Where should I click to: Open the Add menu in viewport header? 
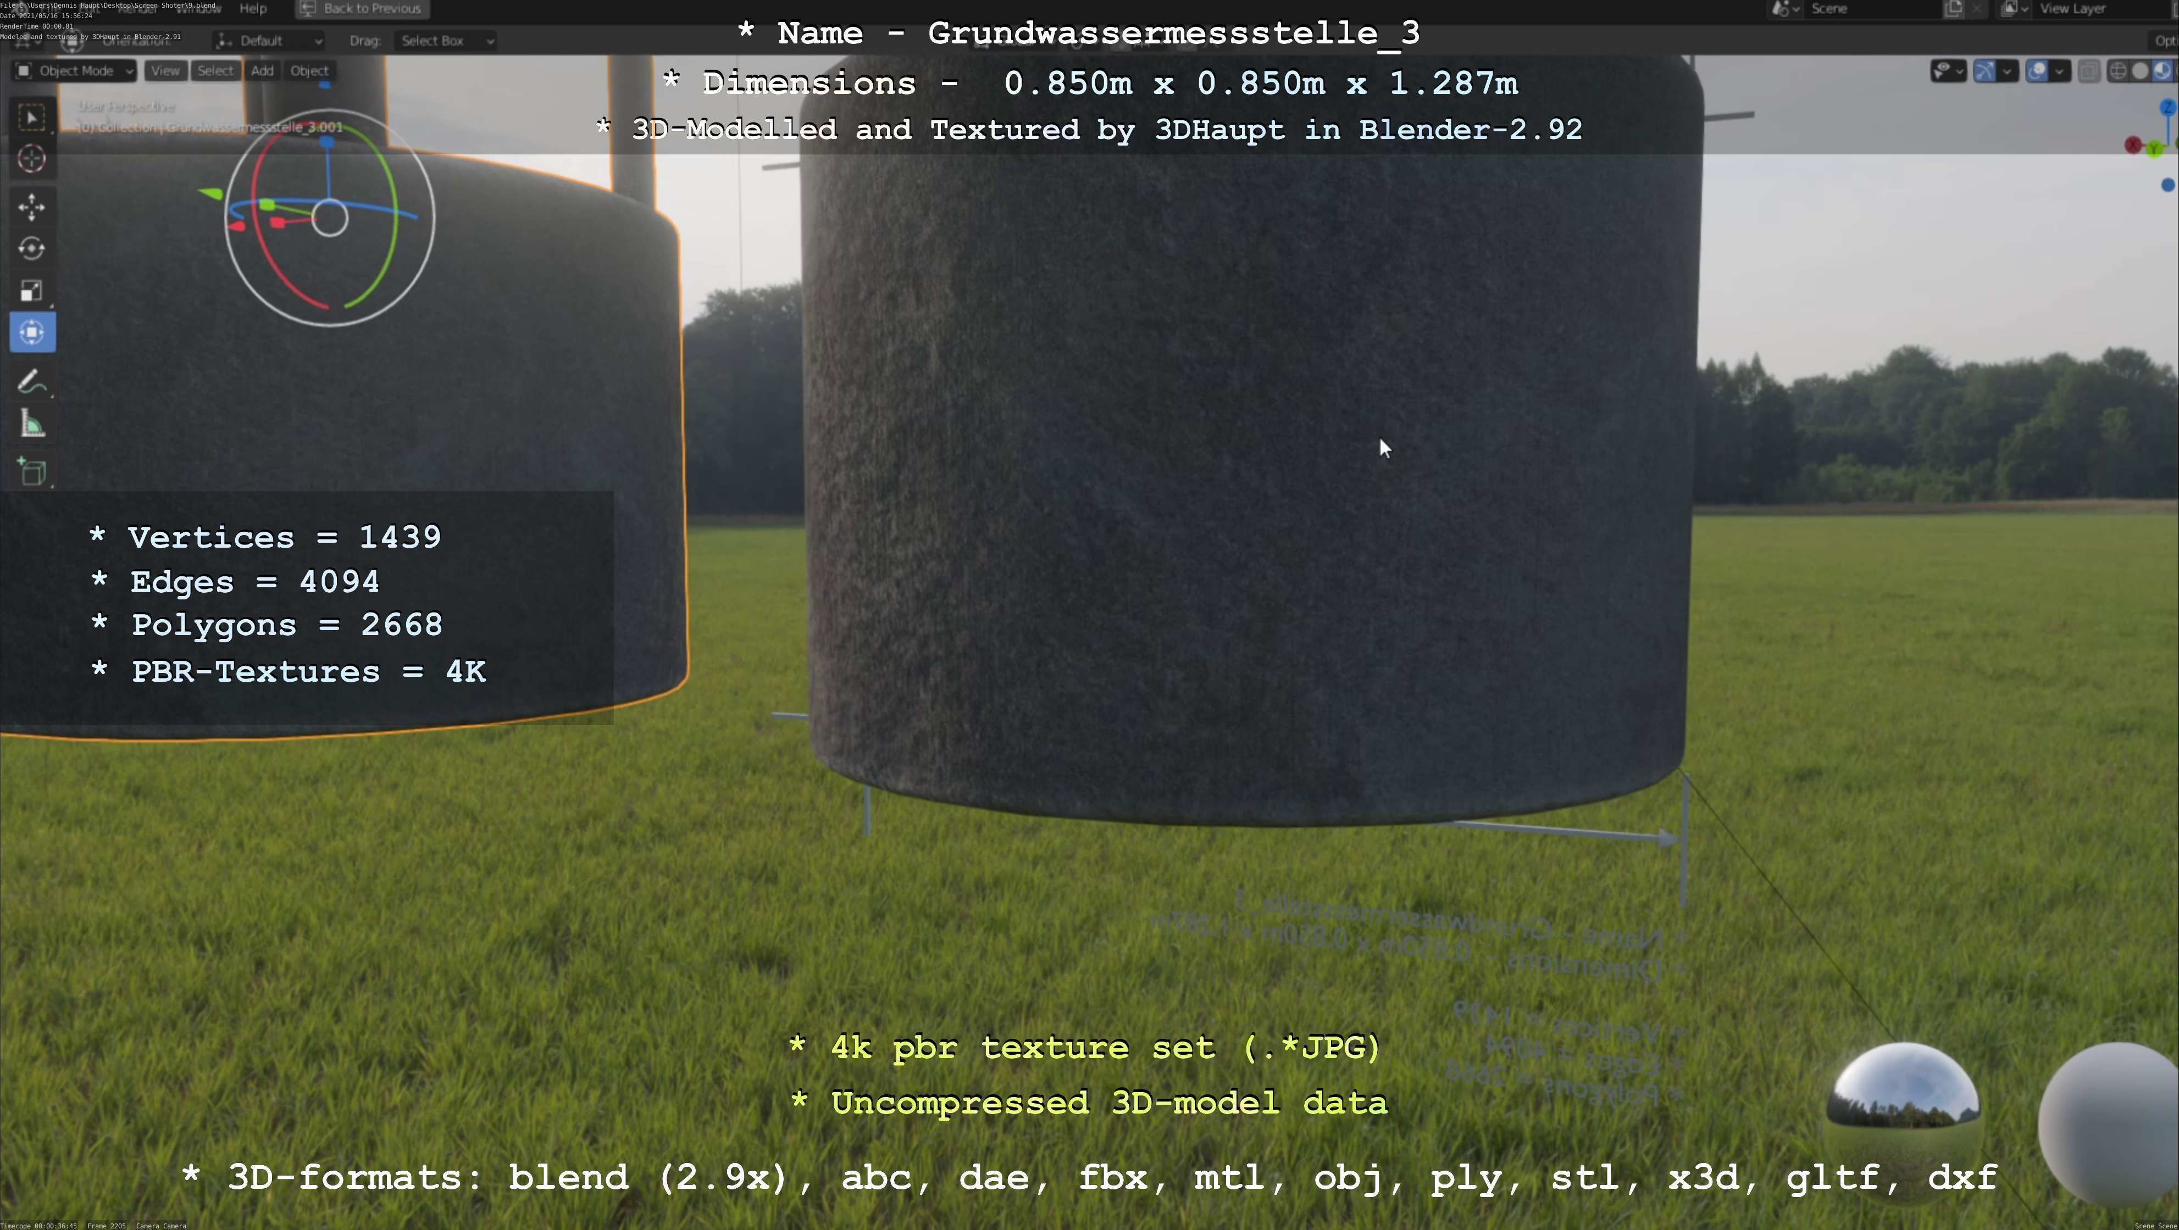tap(262, 71)
